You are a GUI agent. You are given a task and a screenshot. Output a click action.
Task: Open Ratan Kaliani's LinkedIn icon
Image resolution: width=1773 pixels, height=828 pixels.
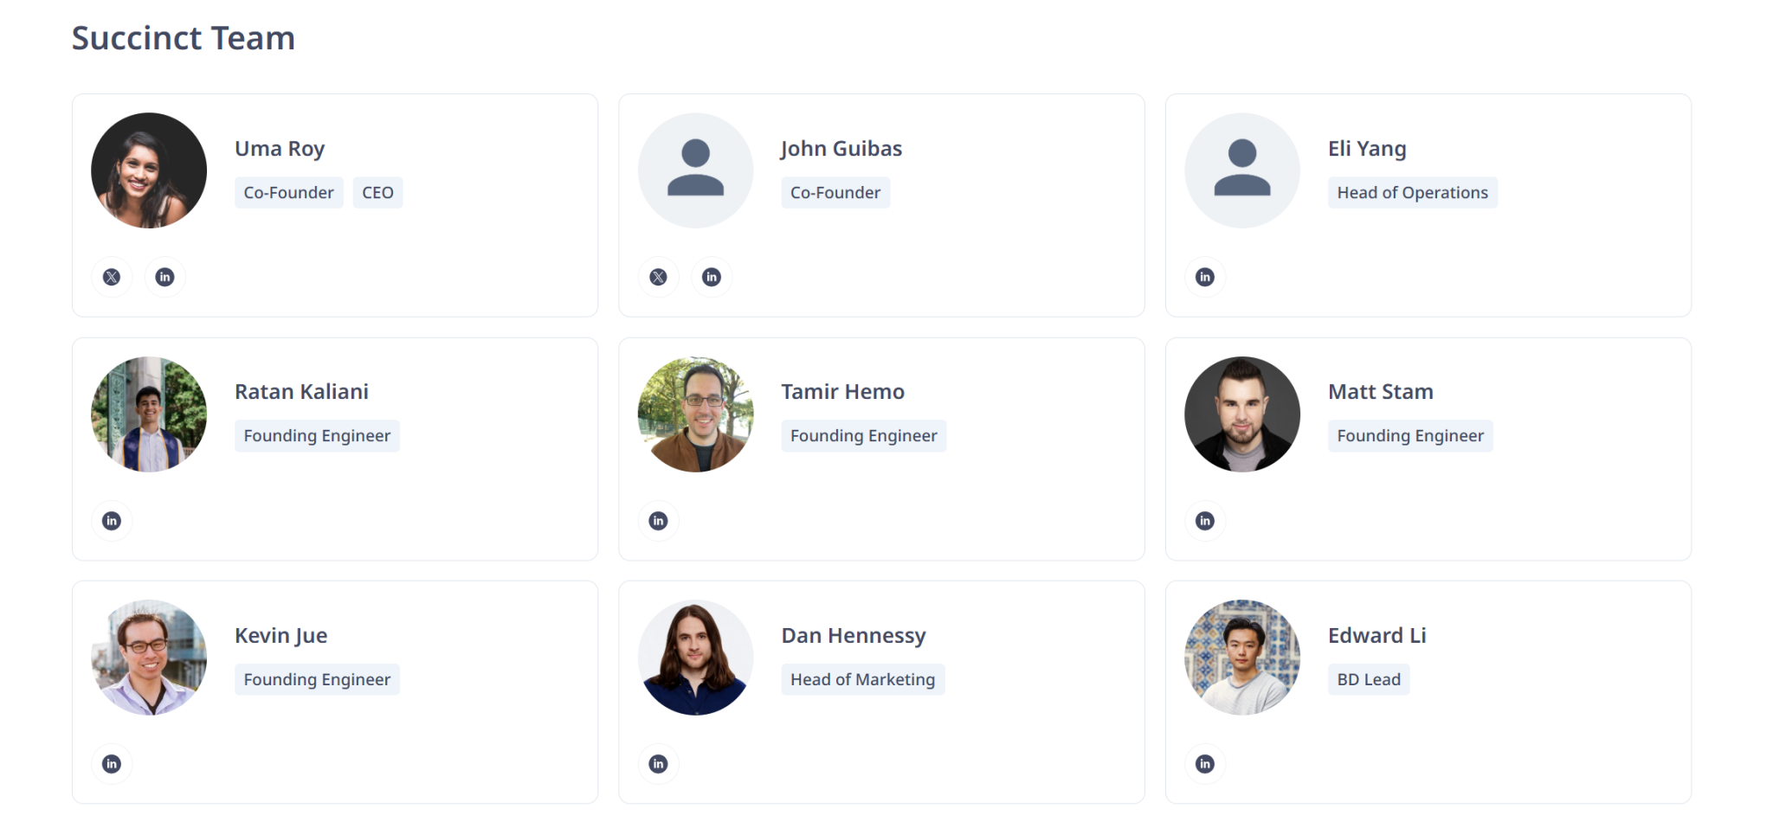point(112,521)
